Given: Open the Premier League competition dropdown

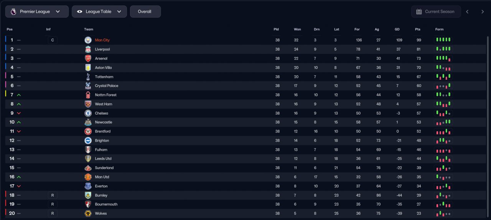Looking at the screenshot, I should tap(37, 11).
